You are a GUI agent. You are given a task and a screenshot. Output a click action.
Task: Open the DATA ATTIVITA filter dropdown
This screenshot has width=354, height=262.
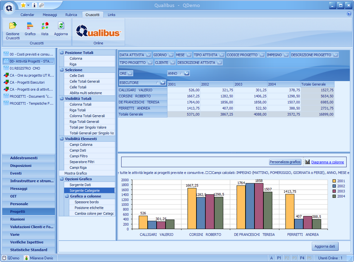click(x=148, y=55)
